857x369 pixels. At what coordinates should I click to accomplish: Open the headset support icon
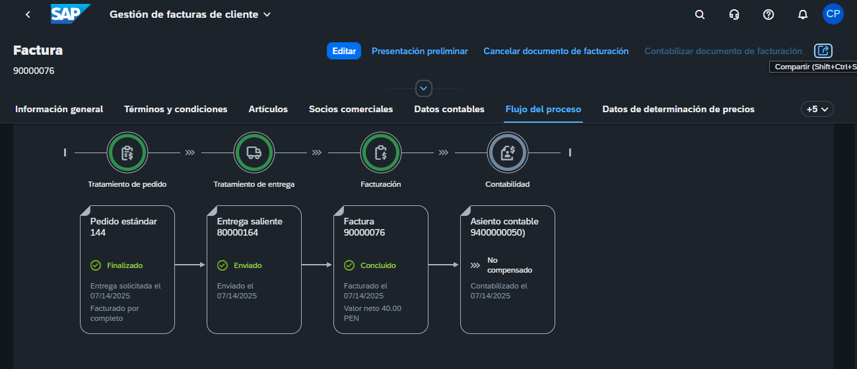coord(734,15)
